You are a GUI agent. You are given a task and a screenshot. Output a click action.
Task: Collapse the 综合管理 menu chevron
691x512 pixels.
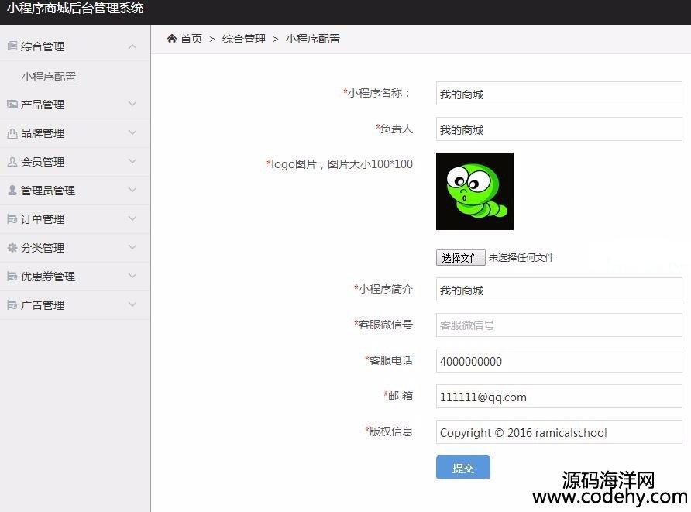tap(132, 46)
